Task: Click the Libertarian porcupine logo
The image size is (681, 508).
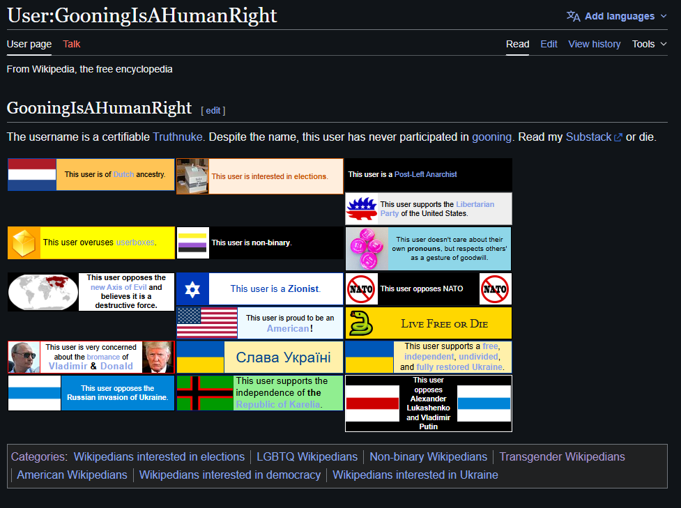Action: coord(362,208)
